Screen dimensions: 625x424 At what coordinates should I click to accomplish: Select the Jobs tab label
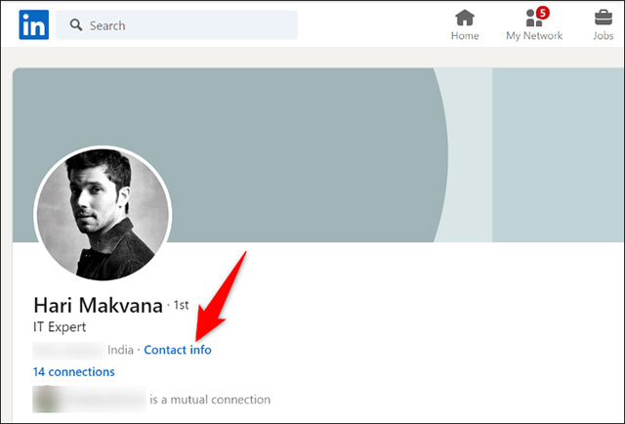click(604, 36)
